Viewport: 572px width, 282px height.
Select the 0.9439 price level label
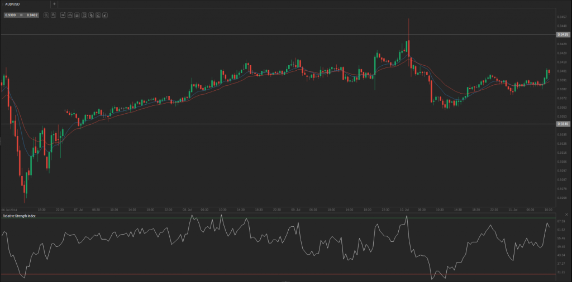pos(563,35)
